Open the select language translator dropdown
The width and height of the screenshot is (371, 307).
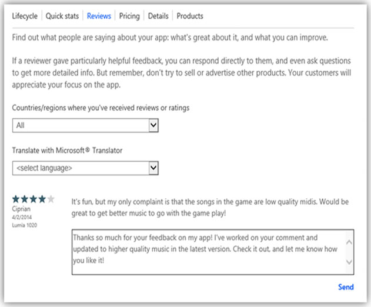(85, 168)
